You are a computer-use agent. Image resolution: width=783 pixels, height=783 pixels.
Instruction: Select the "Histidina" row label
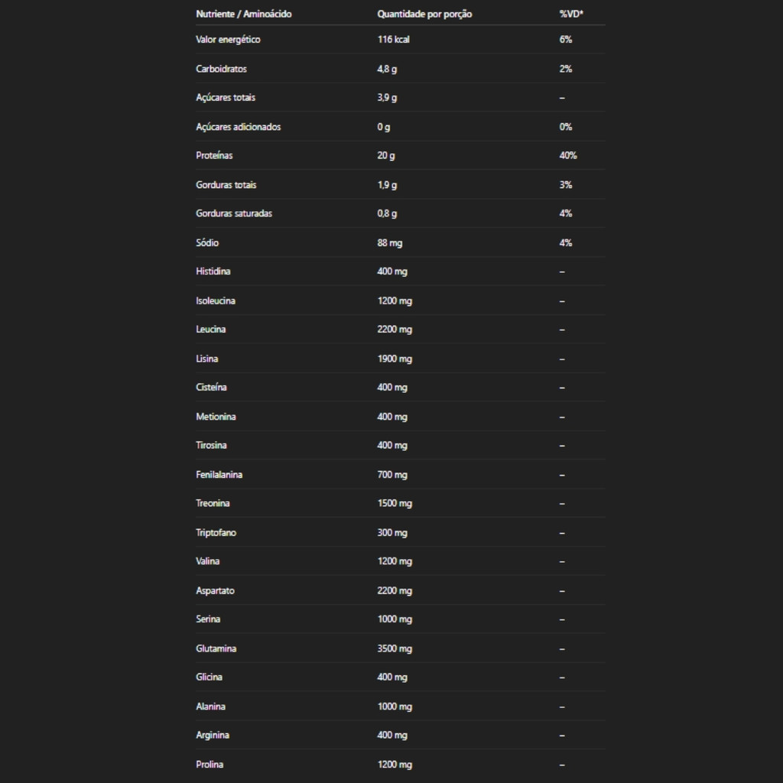213,271
